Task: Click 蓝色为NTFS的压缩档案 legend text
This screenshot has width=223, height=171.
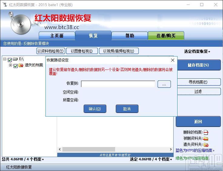Action: point(195,150)
